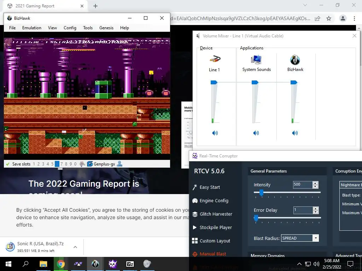Click Manual Blast in RTCV sidebar
The image size is (362, 271).
coord(213,254)
